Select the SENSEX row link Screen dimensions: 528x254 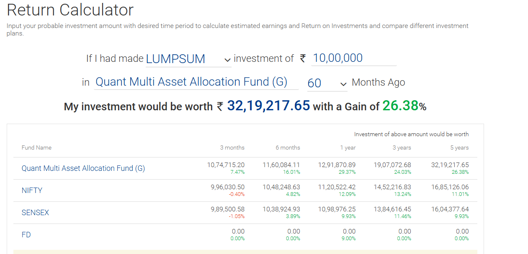click(35, 213)
